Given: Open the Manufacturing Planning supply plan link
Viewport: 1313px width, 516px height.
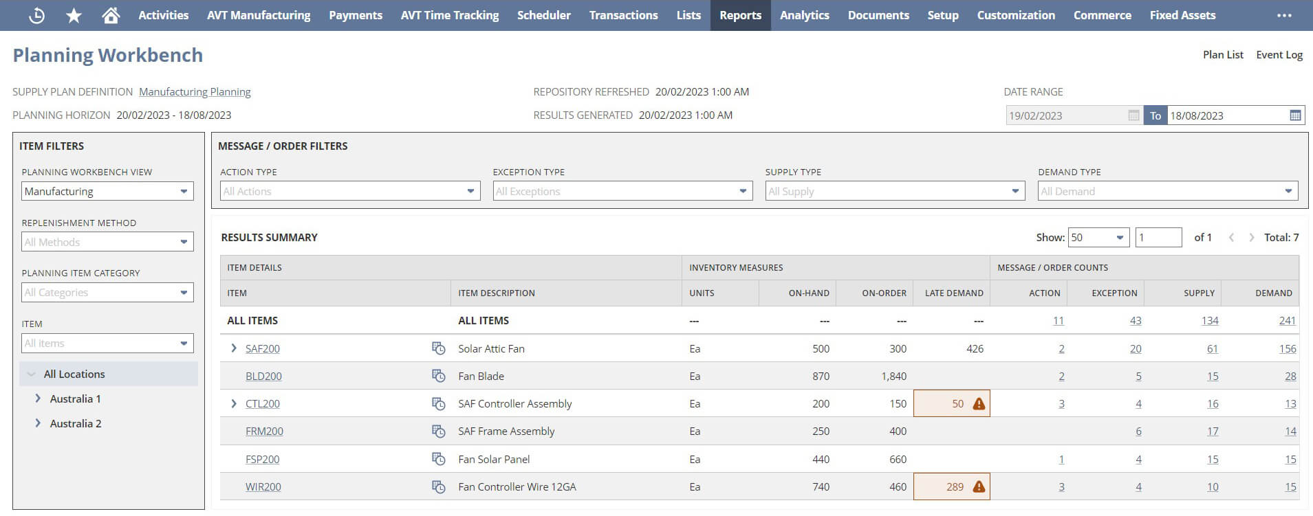Looking at the screenshot, I should coord(195,92).
